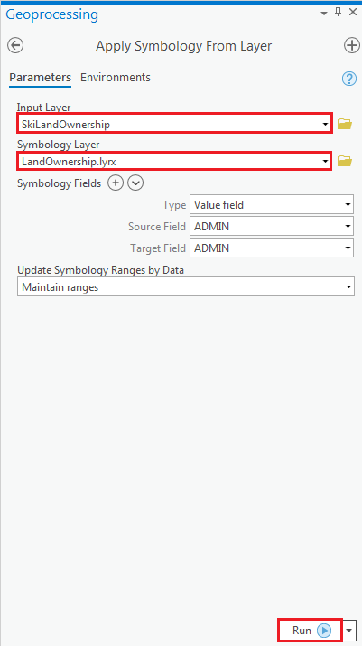Viewport: 362px width, 646px height.
Task: Browse for Symbology Layer with folder icon
Action: (x=345, y=161)
